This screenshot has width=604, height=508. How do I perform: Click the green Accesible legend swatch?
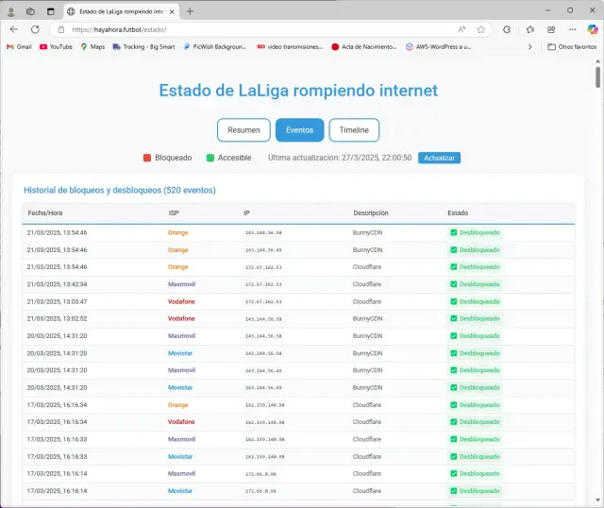point(210,158)
